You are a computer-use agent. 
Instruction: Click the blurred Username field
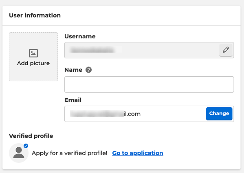point(142,50)
